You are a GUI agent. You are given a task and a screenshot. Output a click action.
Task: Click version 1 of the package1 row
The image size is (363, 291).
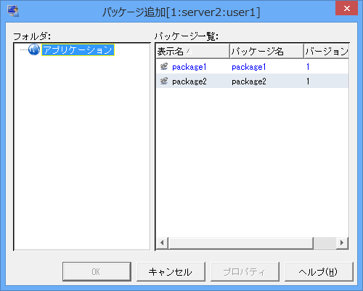click(308, 67)
